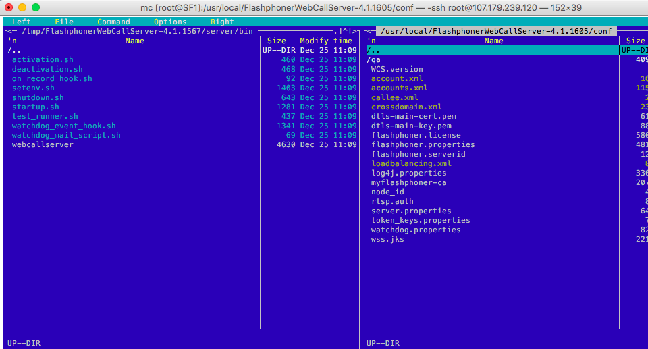Open the Options menu
Screen dimensions: 648x349
[170, 22]
